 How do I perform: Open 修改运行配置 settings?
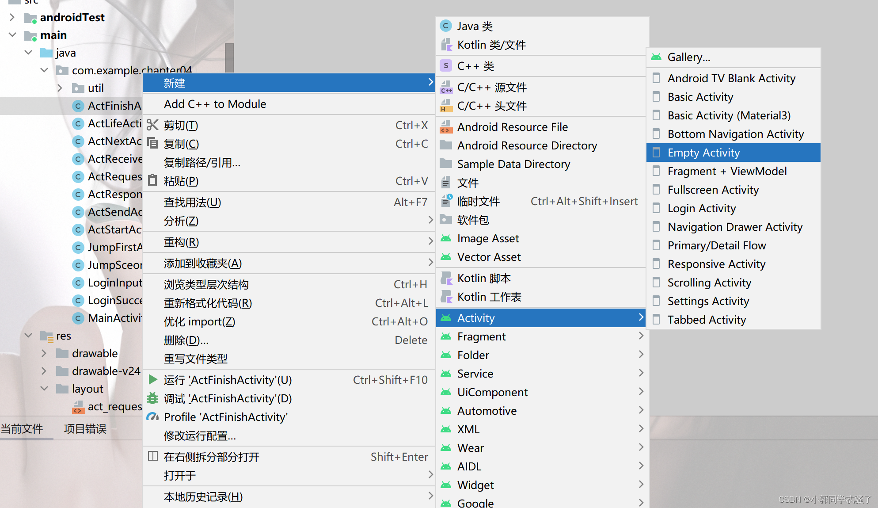[200, 435]
